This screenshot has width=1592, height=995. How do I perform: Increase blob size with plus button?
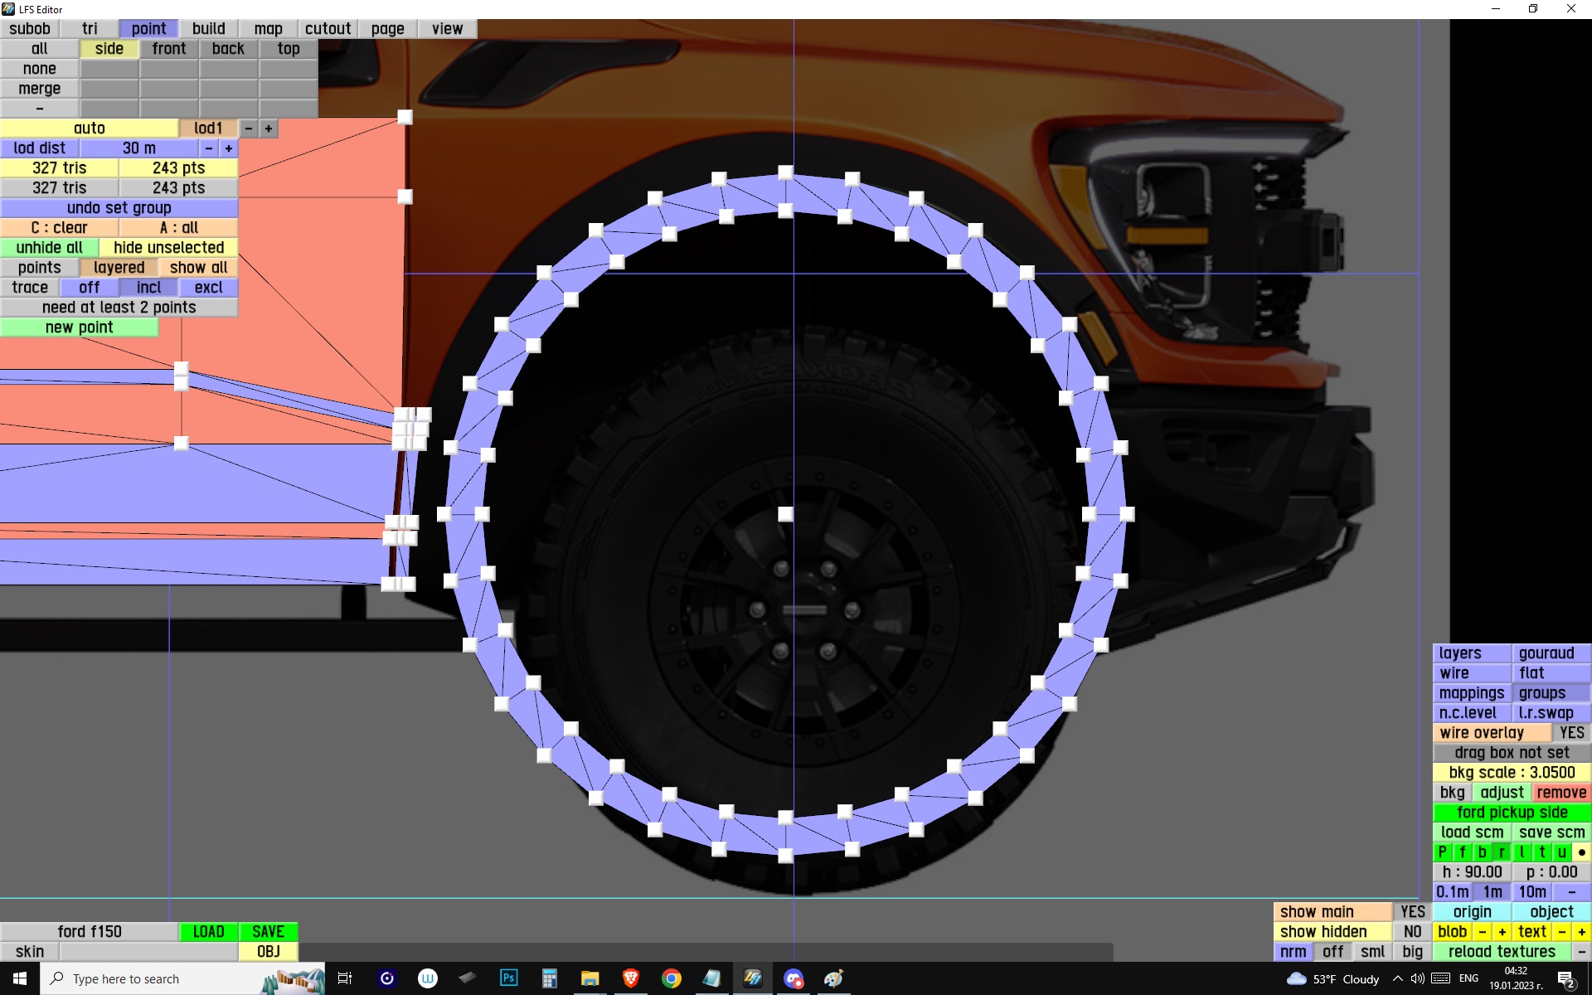(x=1502, y=932)
